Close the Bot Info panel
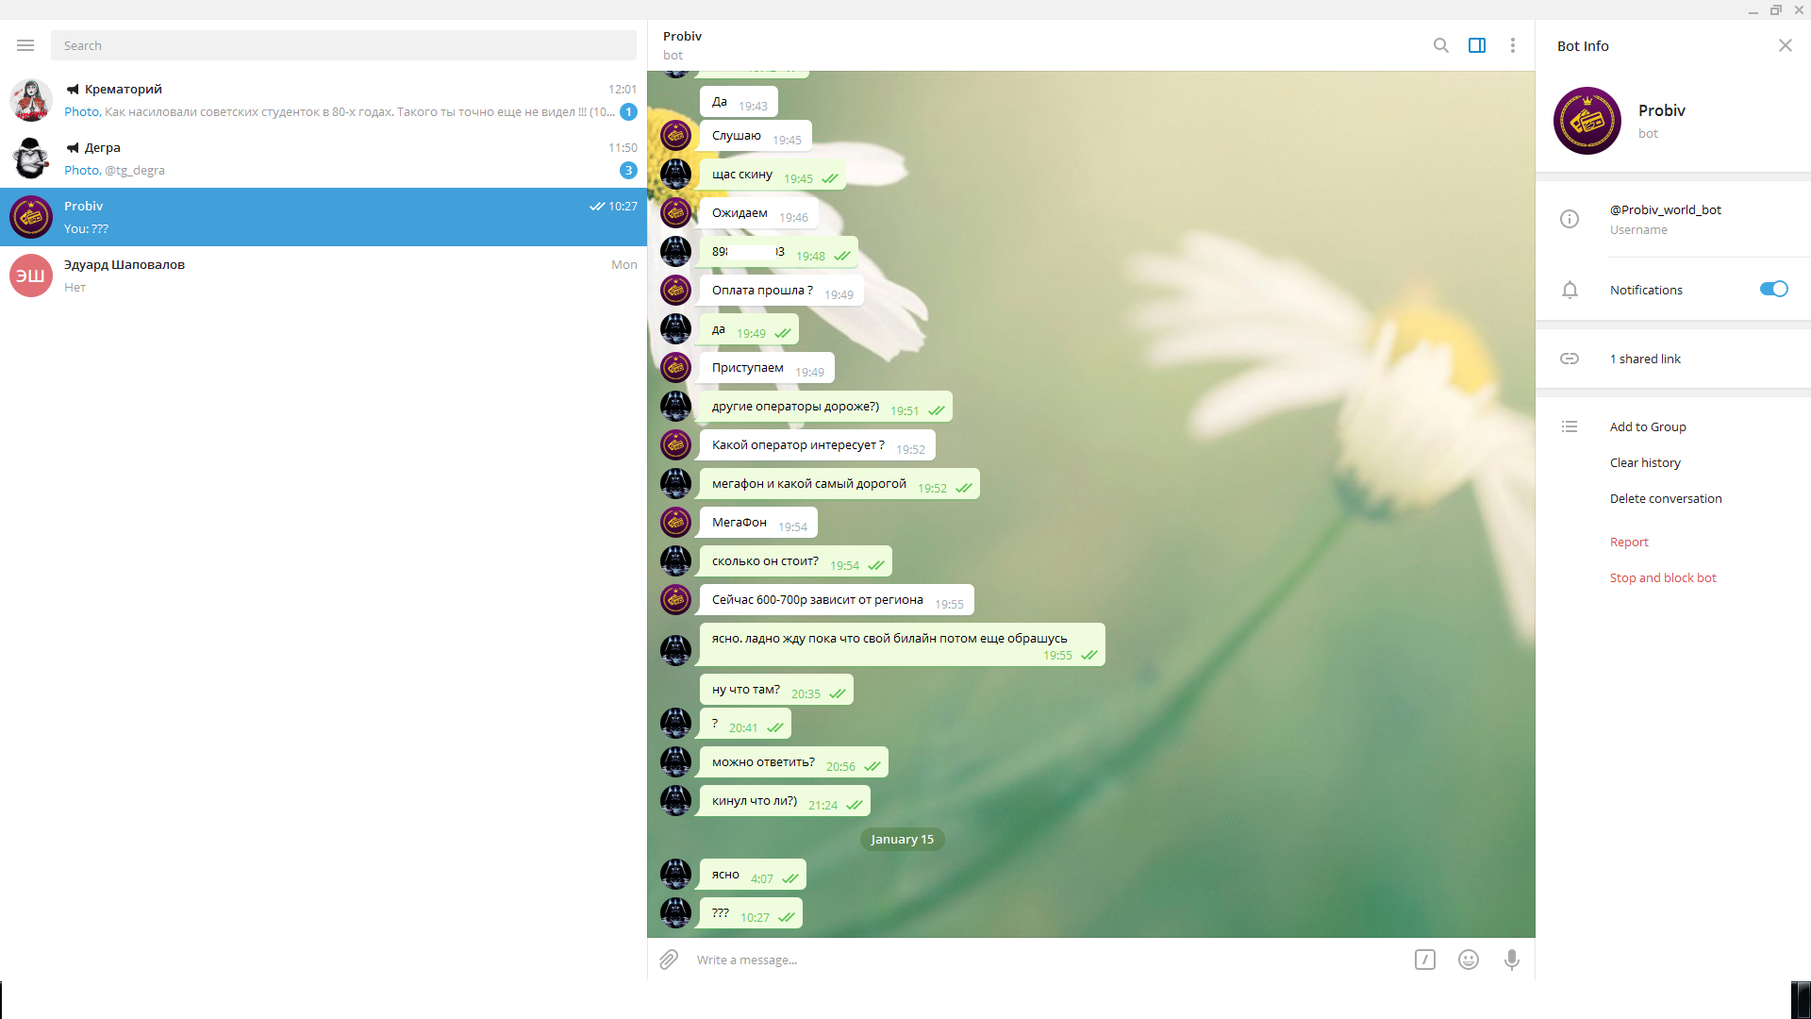 1785,45
